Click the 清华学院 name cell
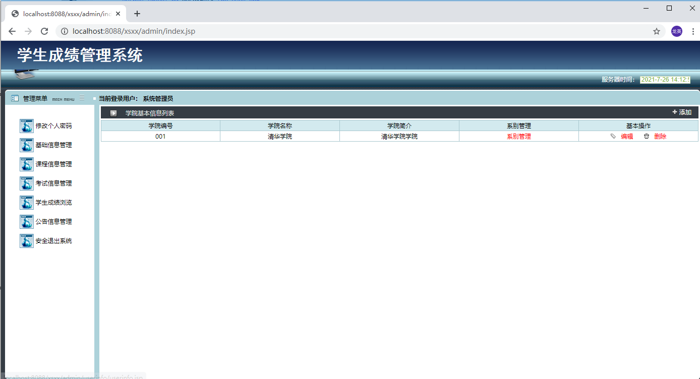The image size is (700, 379). [x=280, y=137]
